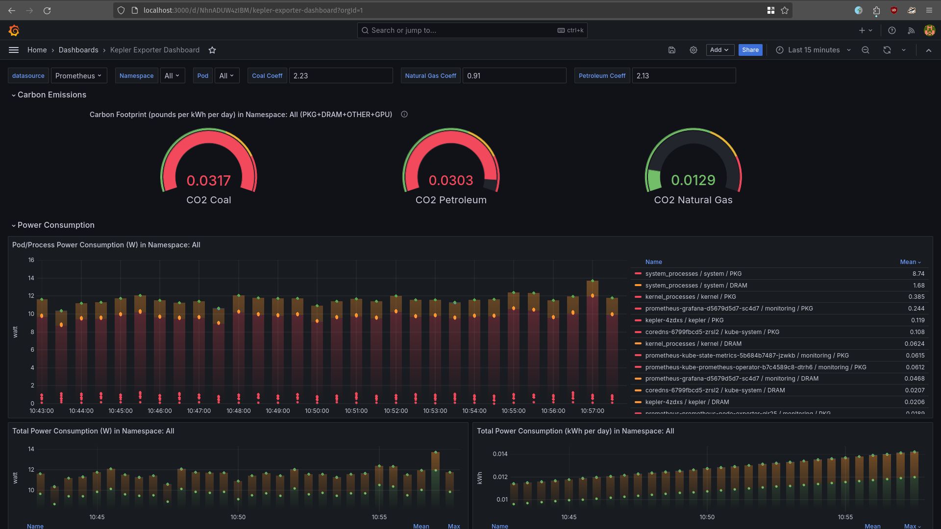Screen dimensions: 941x529
Task: Open Grafana help via the question mark icon
Action: click(x=892, y=30)
